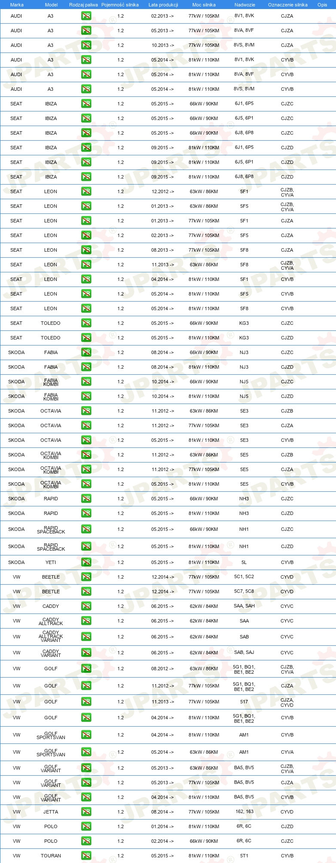This screenshot has width=336, height=863.
Task: Click the fuel type icon in the VW JETTA row
Action: point(86,811)
